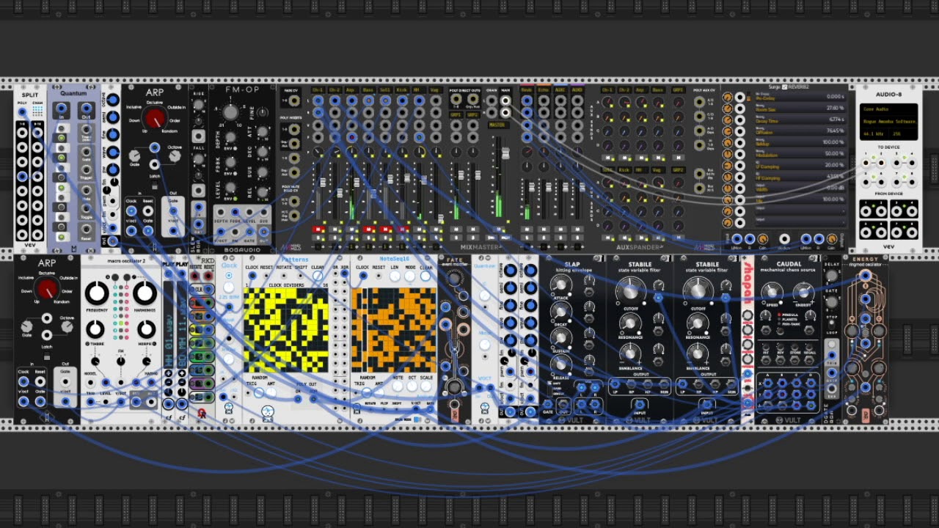Click the macro oscillator TIMBRE knob

(95, 329)
